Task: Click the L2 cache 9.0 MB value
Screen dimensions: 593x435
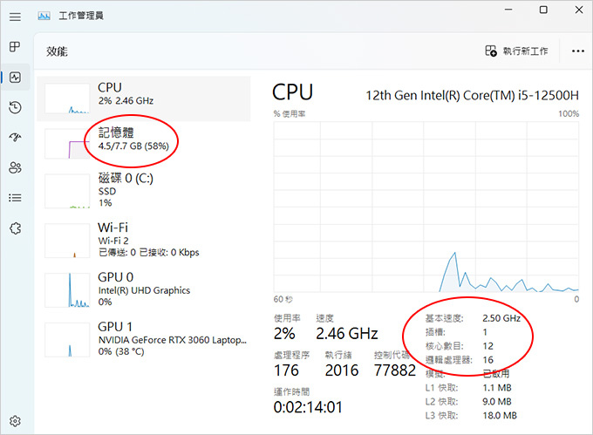Action: (497, 402)
